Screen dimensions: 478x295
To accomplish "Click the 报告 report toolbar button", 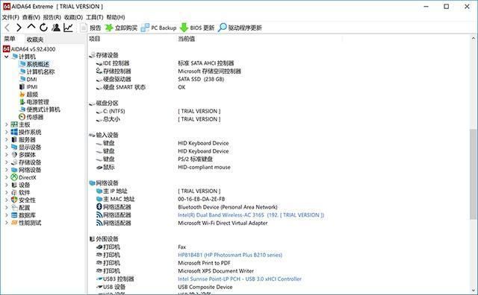I will point(90,28).
